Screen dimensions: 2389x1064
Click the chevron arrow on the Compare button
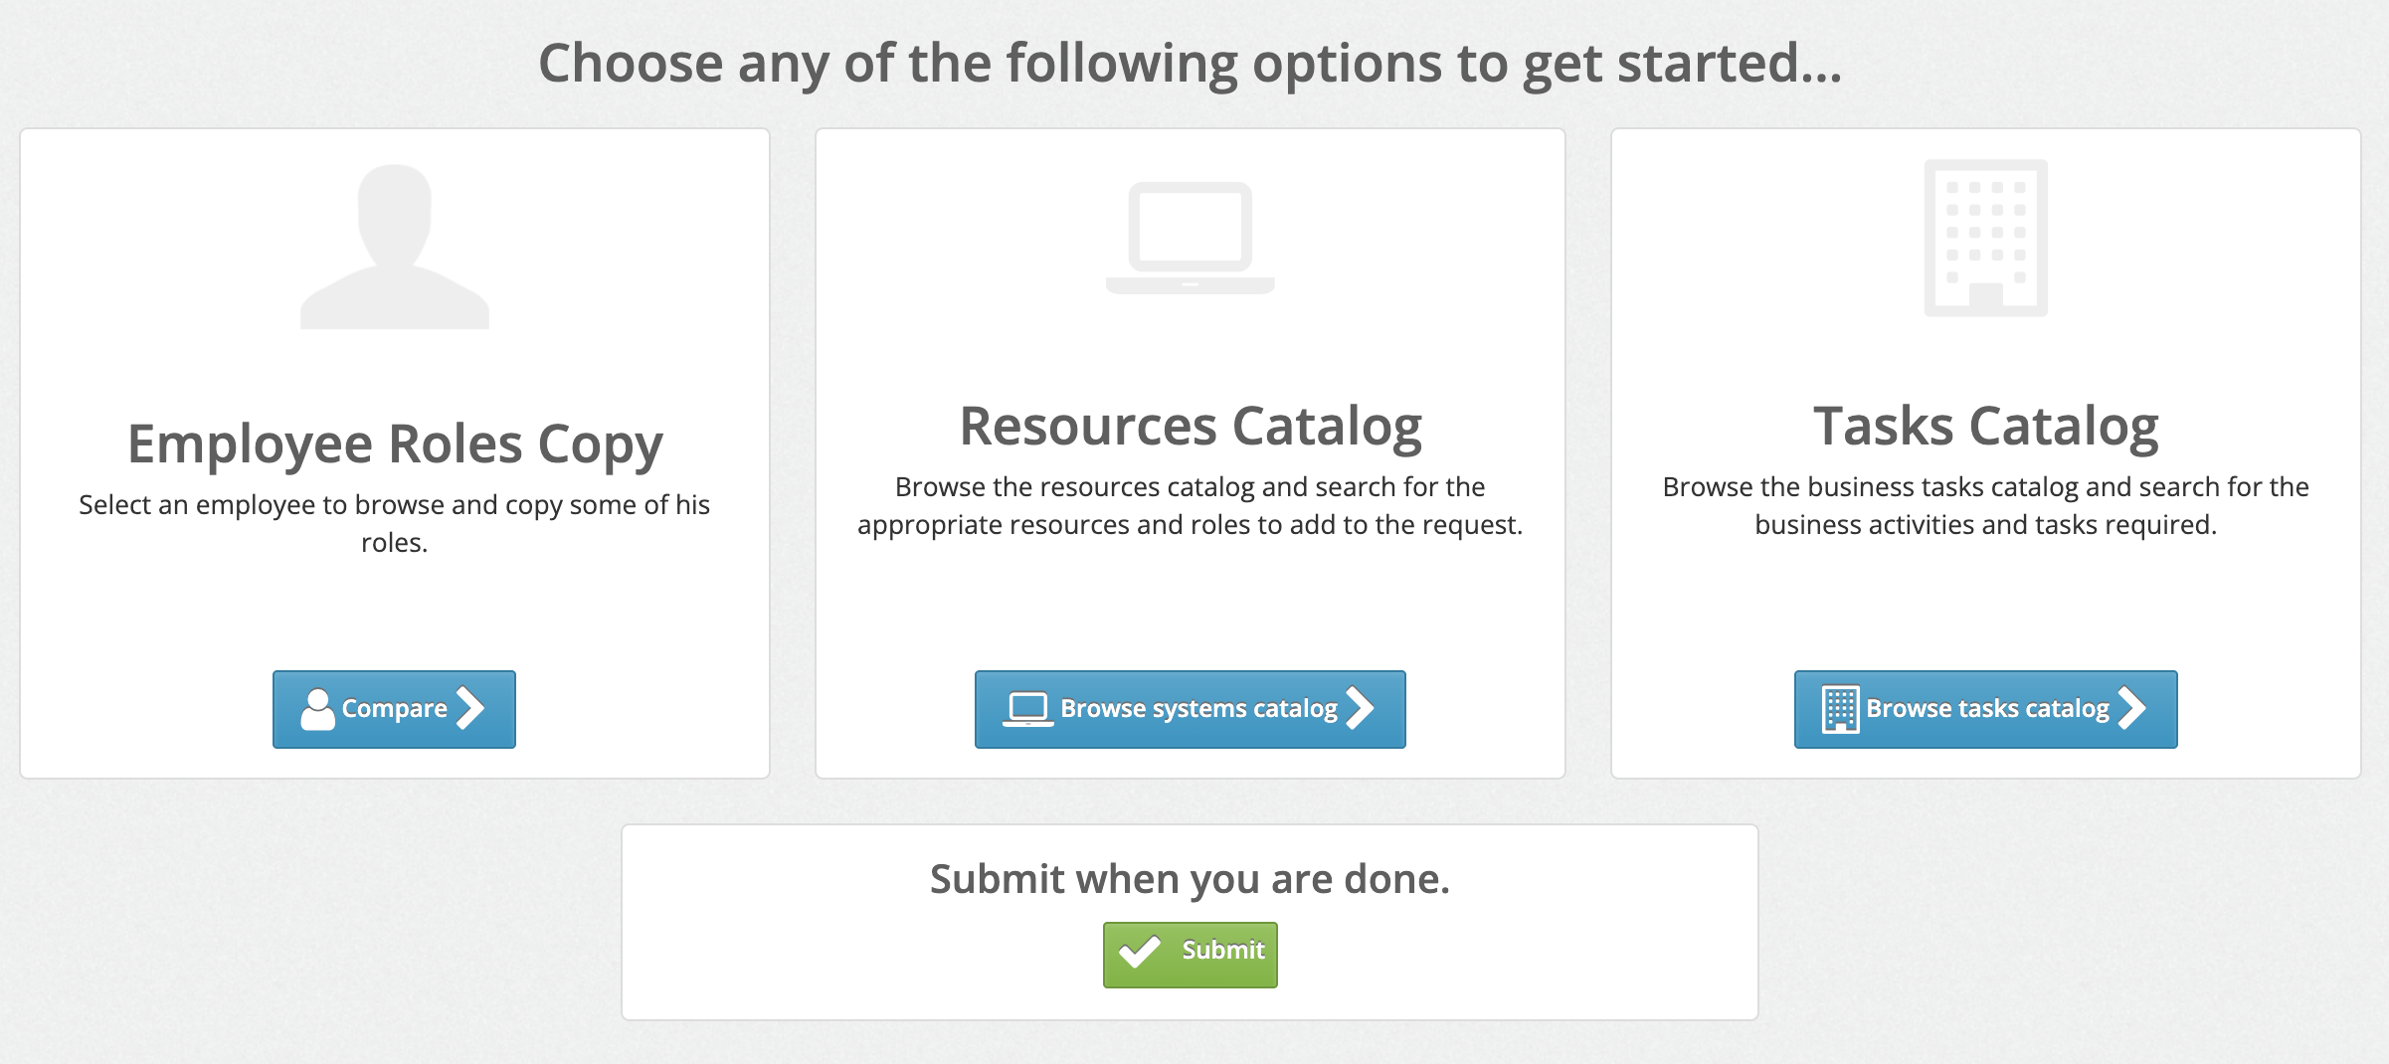pos(470,708)
